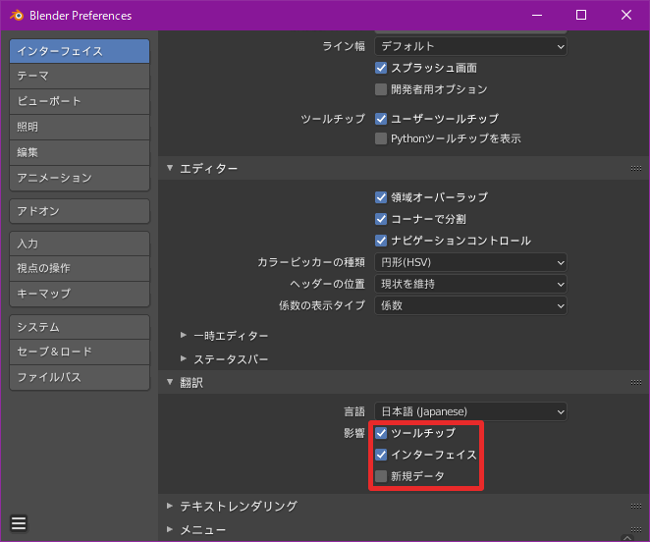Viewport: 650px width, 542px height.
Task: Click the scroll-up arrow at bottom right
Action: point(627,538)
